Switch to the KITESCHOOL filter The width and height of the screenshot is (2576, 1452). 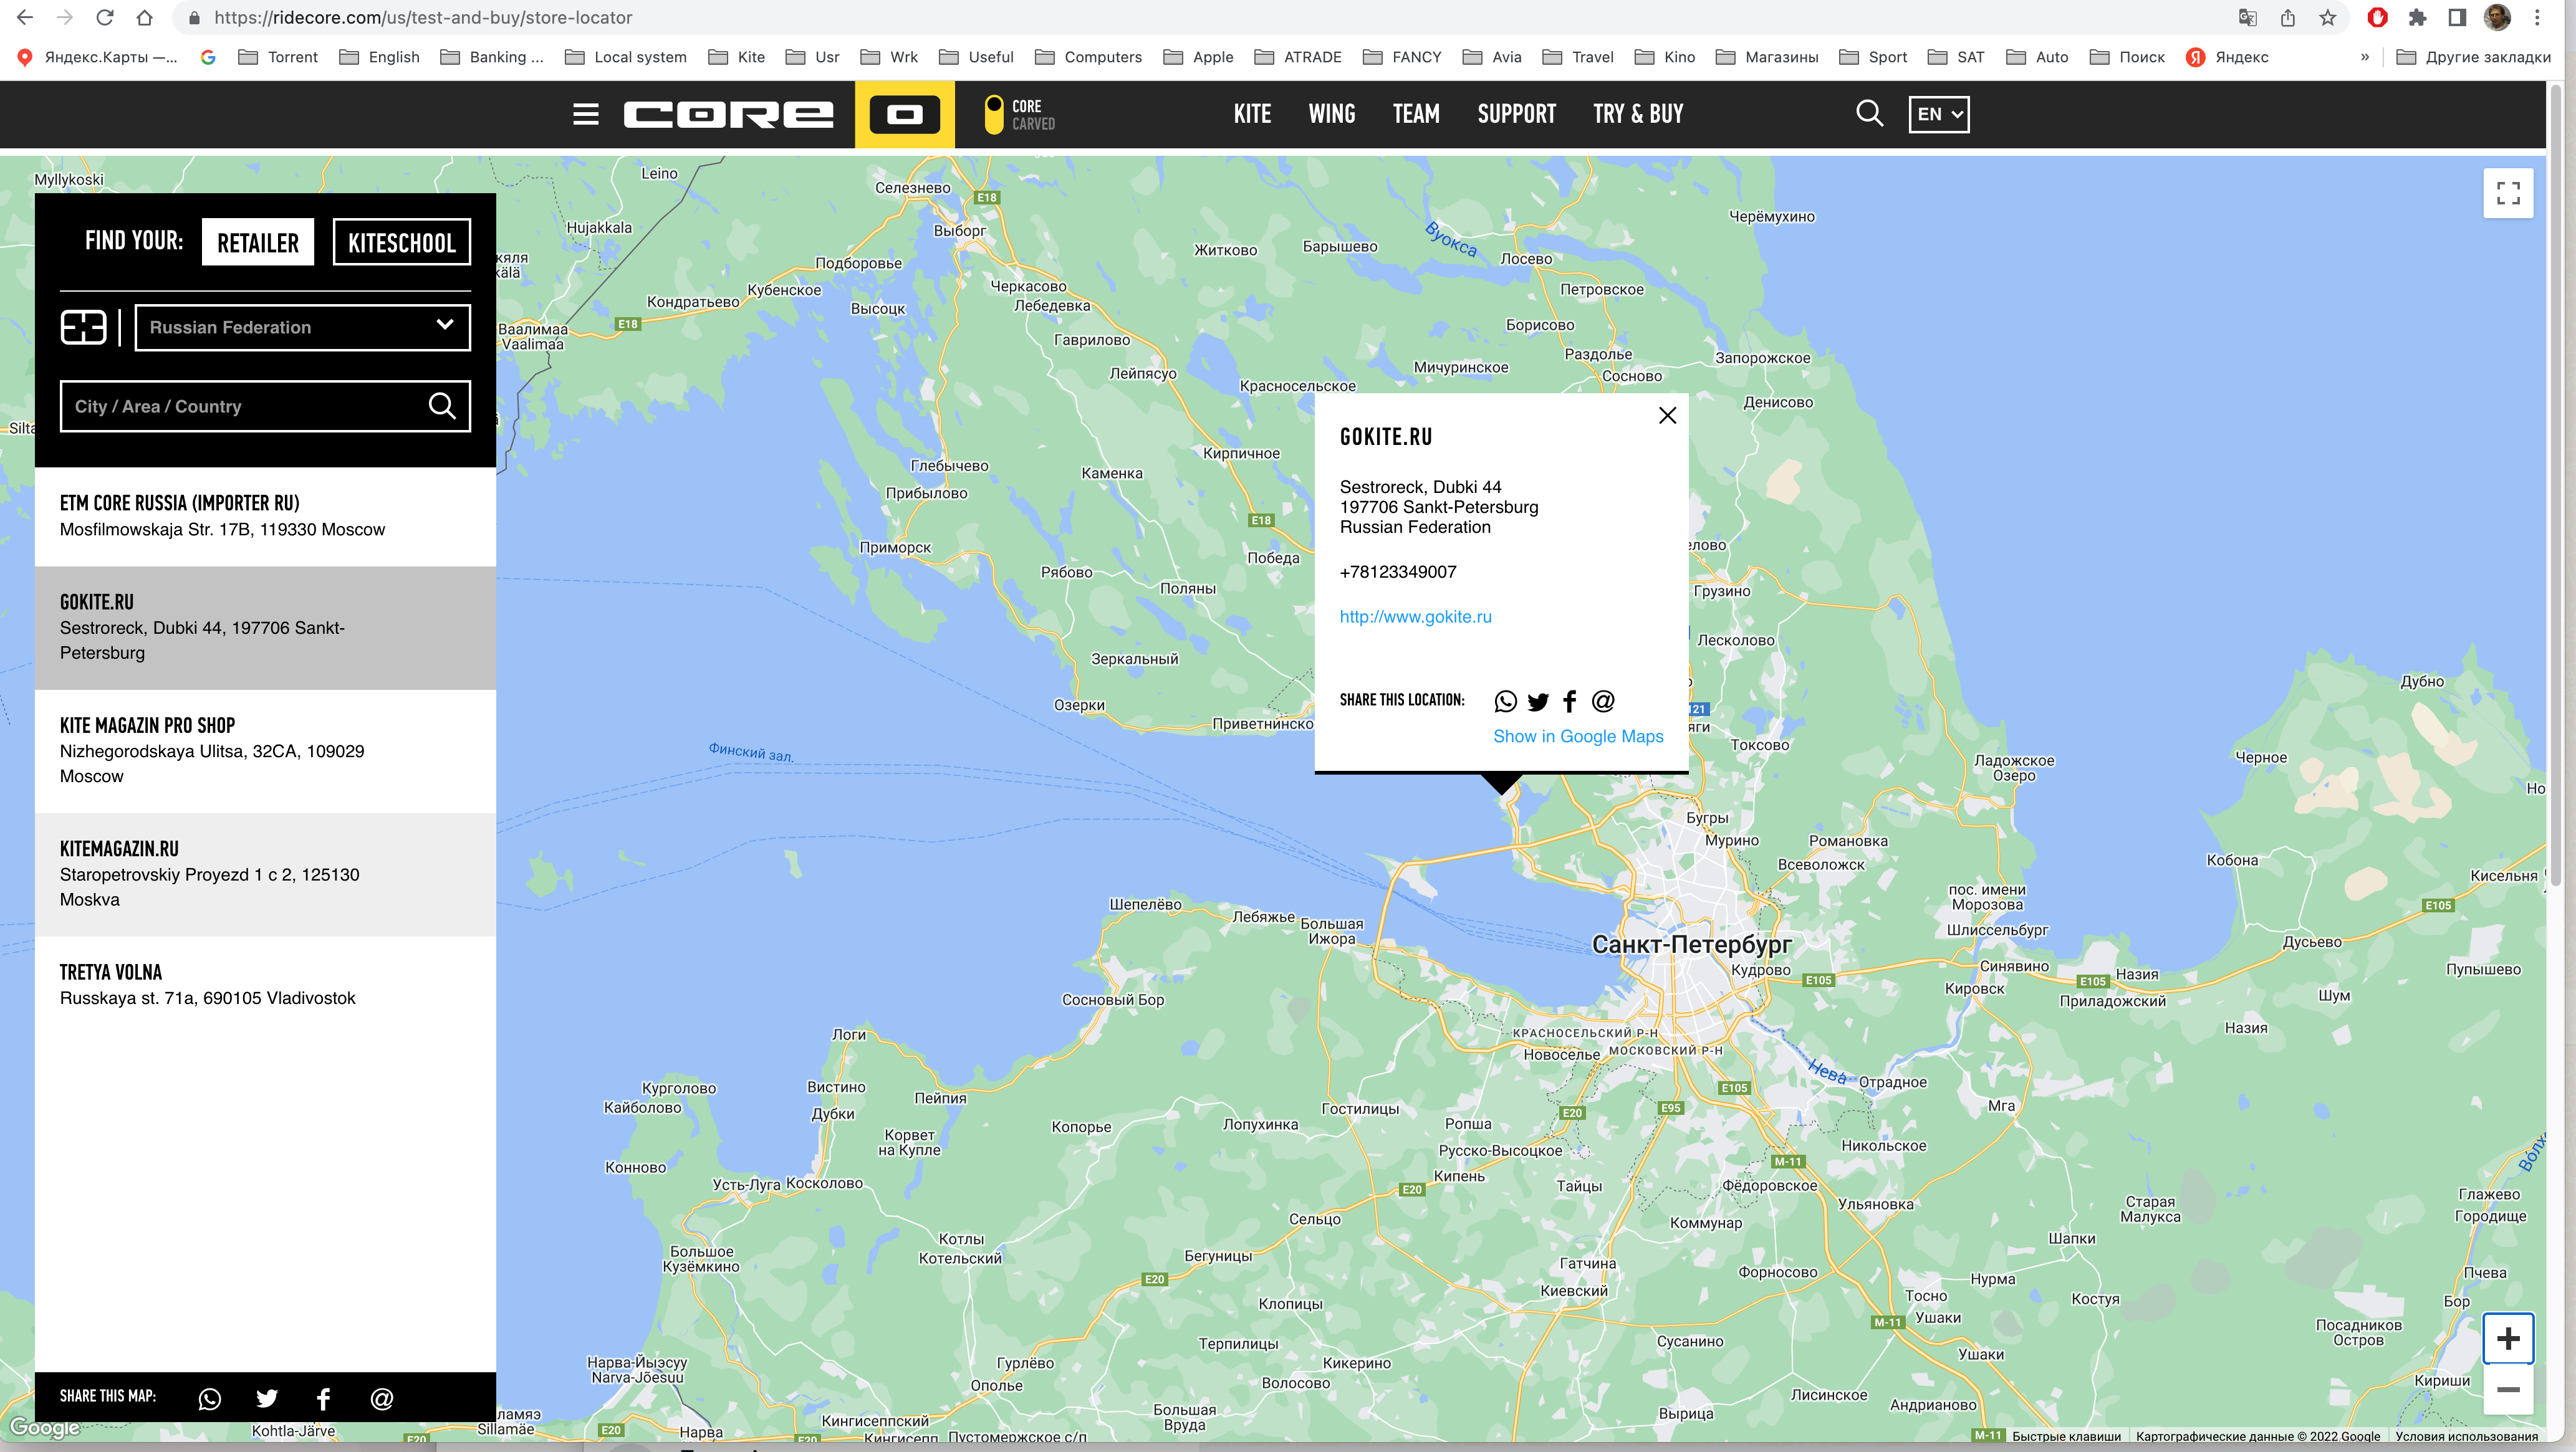[x=401, y=241]
